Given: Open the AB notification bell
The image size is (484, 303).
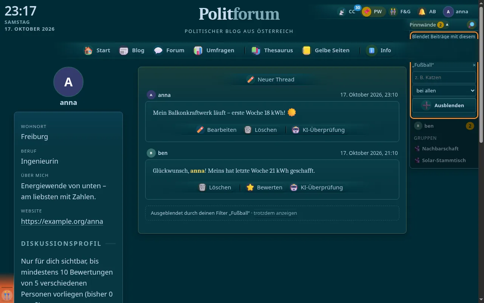Looking at the screenshot, I should [422, 12].
